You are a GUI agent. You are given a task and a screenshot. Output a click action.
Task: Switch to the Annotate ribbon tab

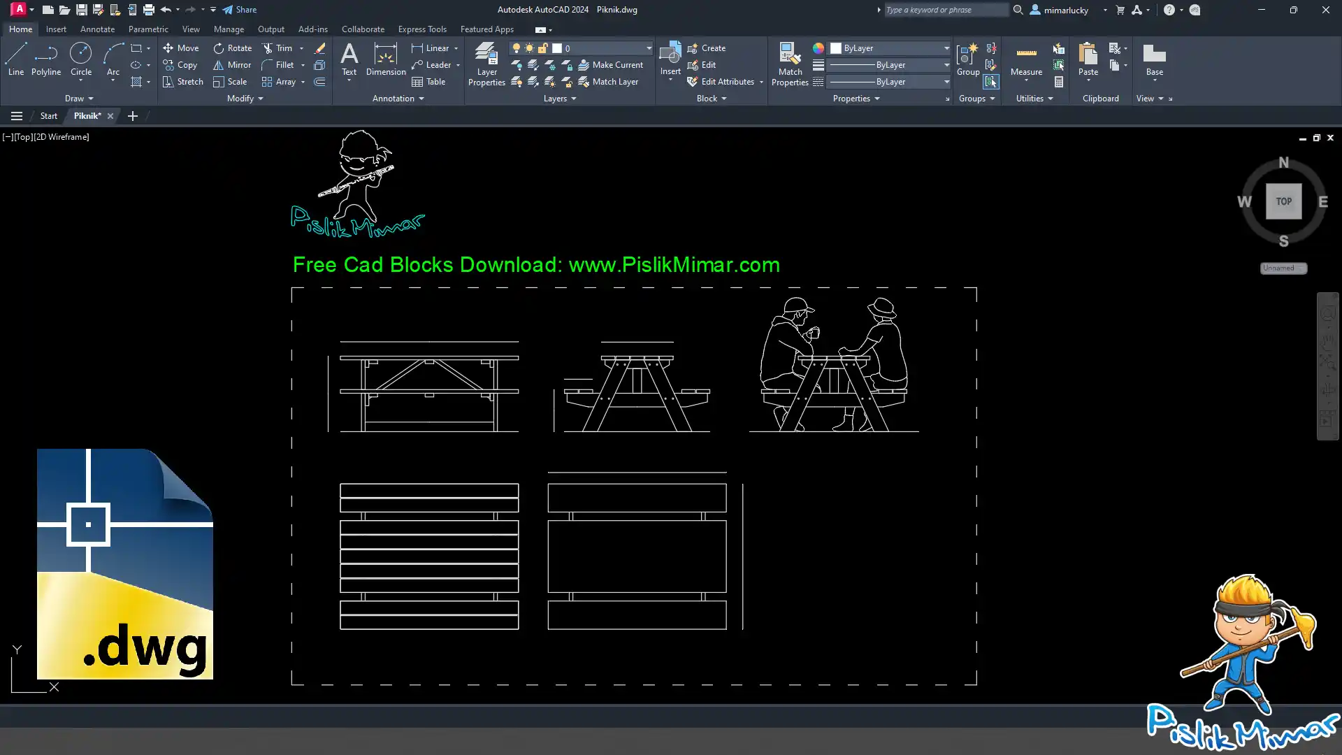click(97, 29)
